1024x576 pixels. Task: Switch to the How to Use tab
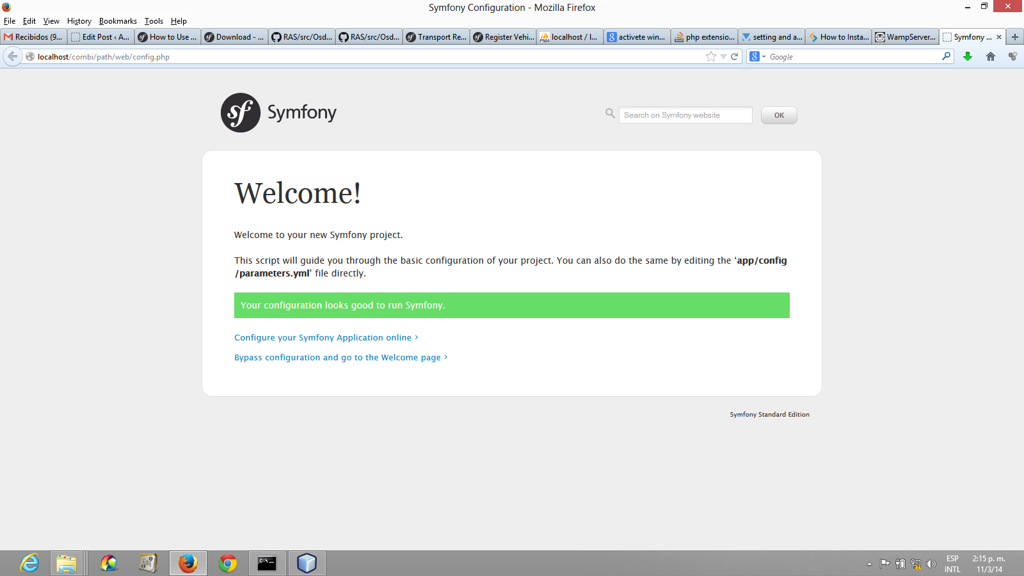pyautogui.click(x=168, y=37)
